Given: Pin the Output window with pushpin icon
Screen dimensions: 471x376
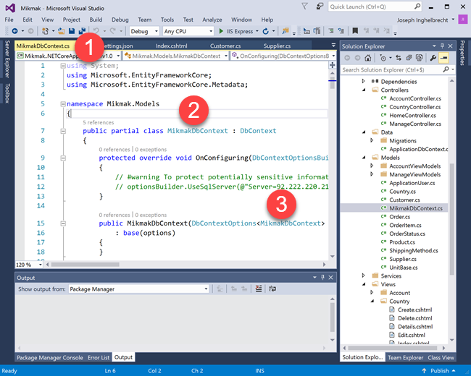Looking at the screenshot, I should click(322, 278).
